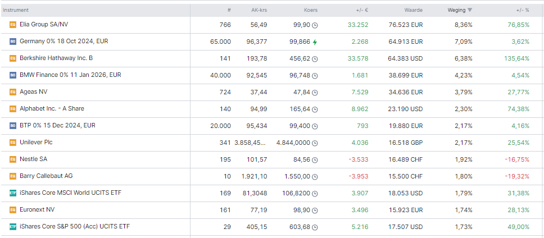The image size is (544, 238).
Task: Click the delayed-price clock icon in Elia Group row
Action: click(x=315, y=25)
